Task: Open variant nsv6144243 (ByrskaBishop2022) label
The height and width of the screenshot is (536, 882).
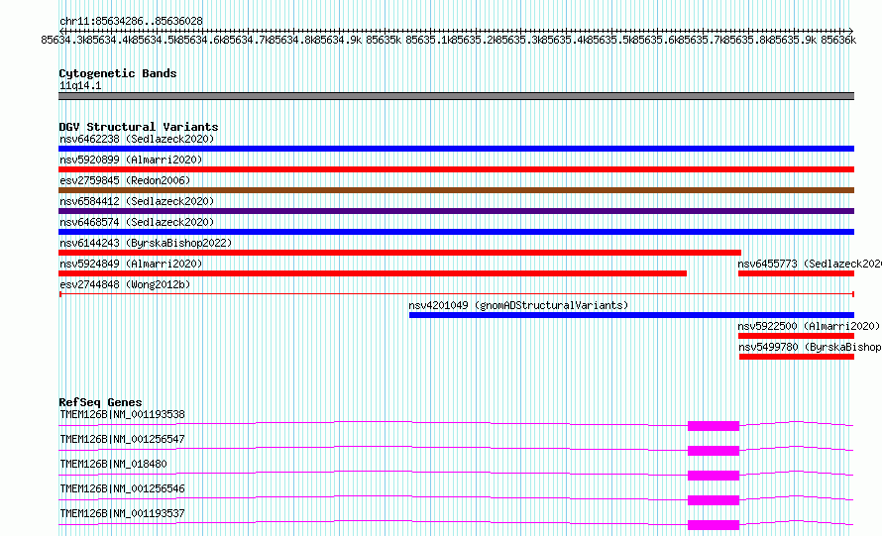Action: click(146, 243)
